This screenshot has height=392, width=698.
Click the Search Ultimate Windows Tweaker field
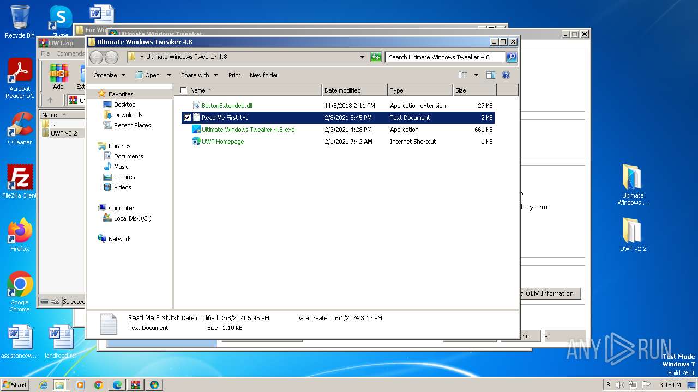point(445,57)
